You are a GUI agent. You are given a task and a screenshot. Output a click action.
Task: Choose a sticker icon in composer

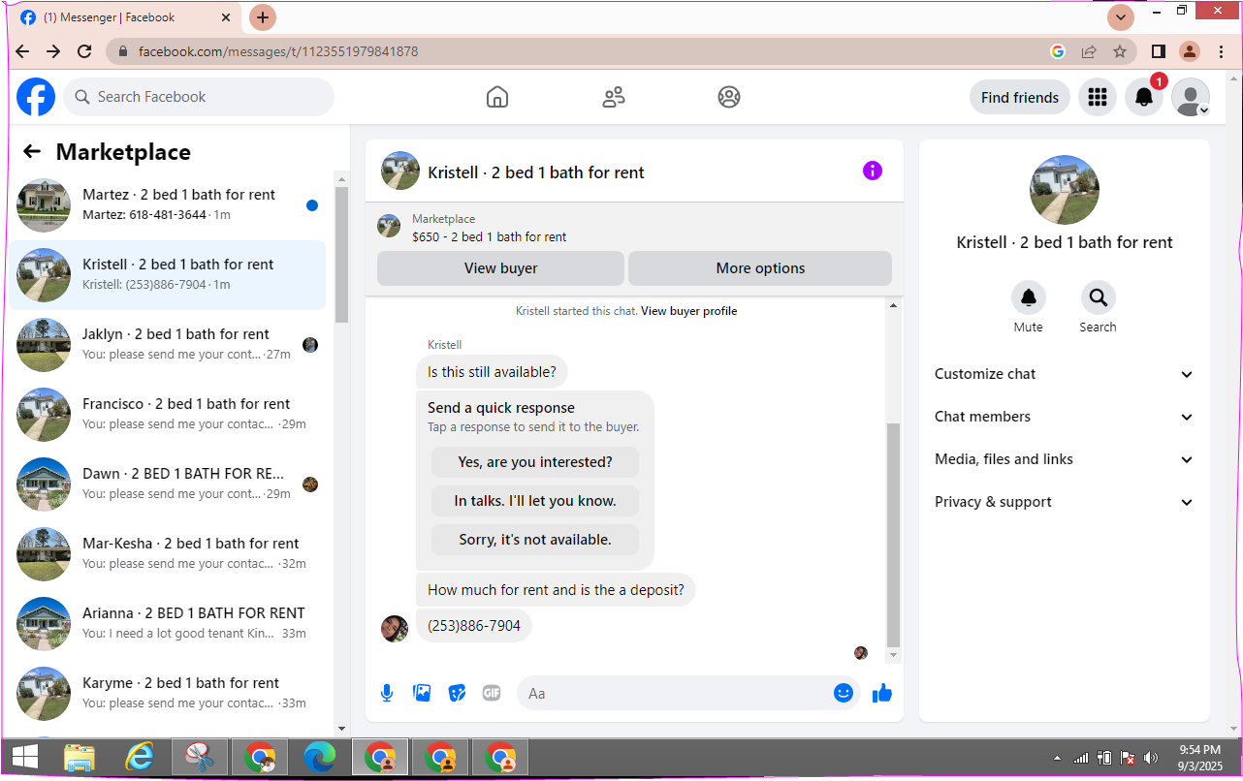(457, 693)
